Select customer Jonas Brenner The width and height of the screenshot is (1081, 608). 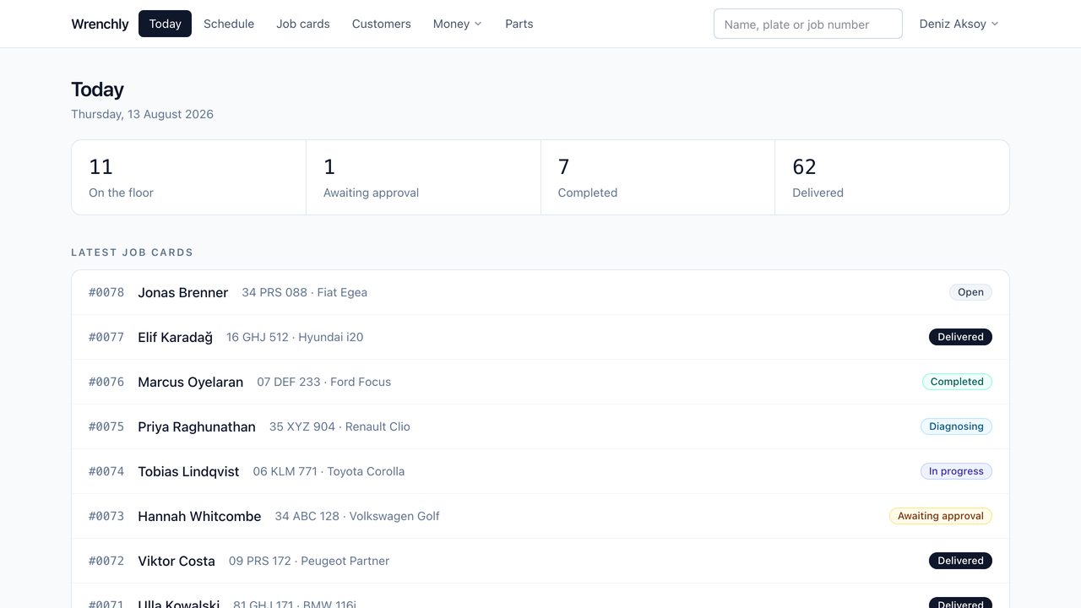click(x=183, y=292)
